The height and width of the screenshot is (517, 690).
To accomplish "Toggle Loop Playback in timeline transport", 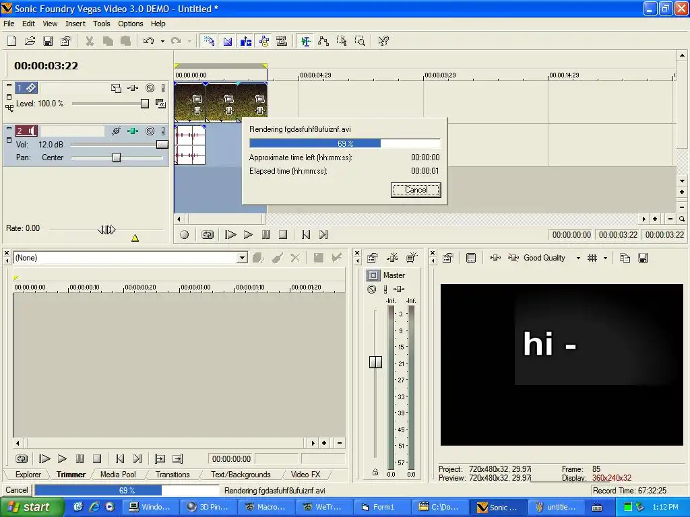I will (x=208, y=235).
